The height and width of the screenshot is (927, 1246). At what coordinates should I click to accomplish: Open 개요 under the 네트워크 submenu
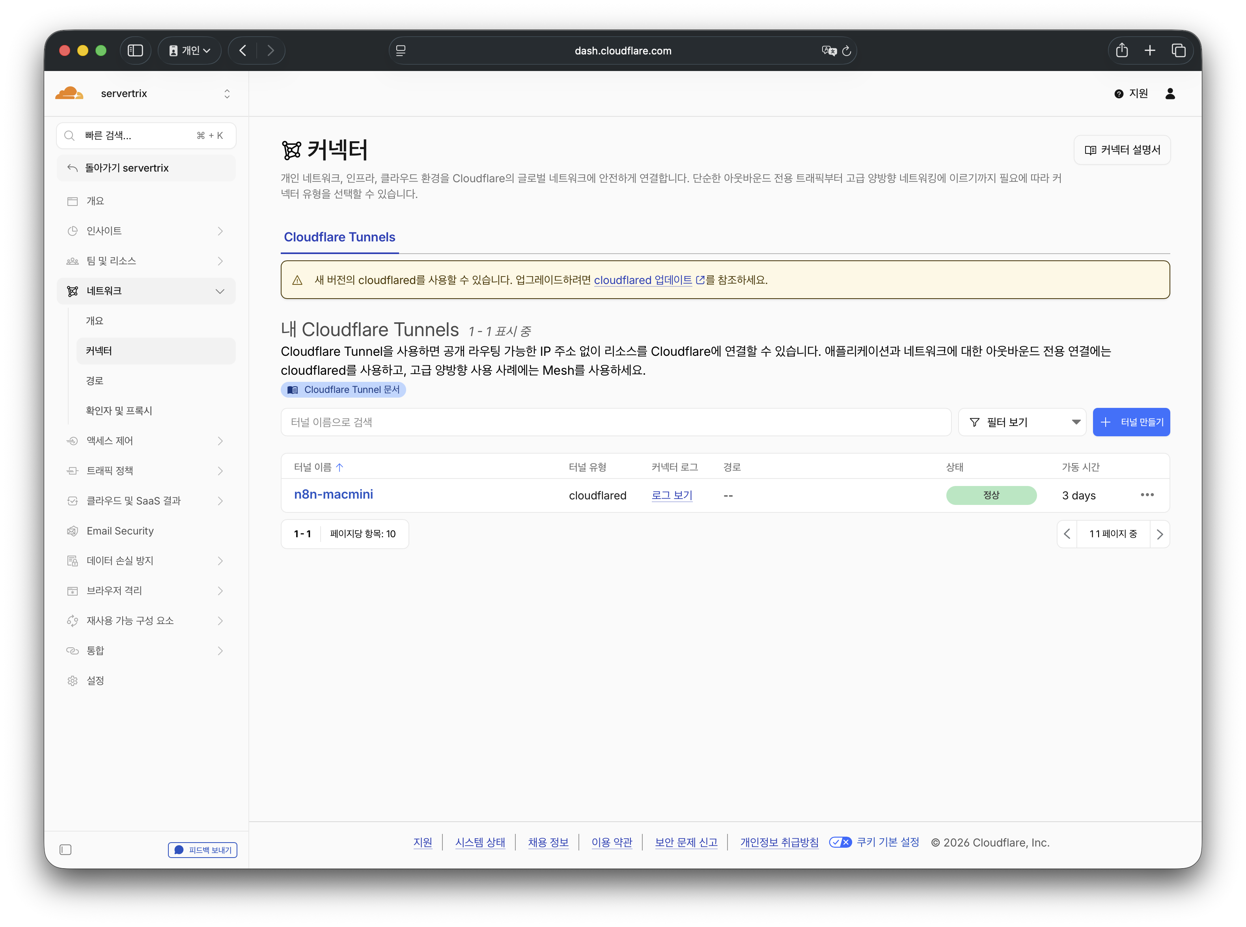[x=156, y=321]
